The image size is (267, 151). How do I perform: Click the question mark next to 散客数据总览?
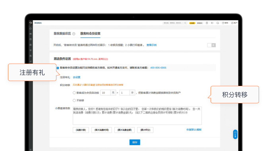[x=74, y=34]
